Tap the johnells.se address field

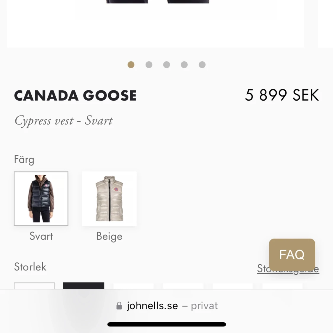(152, 306)
